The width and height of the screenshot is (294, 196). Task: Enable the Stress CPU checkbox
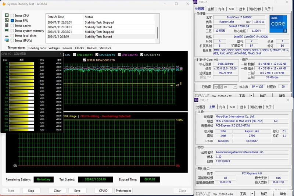point(12,15)
